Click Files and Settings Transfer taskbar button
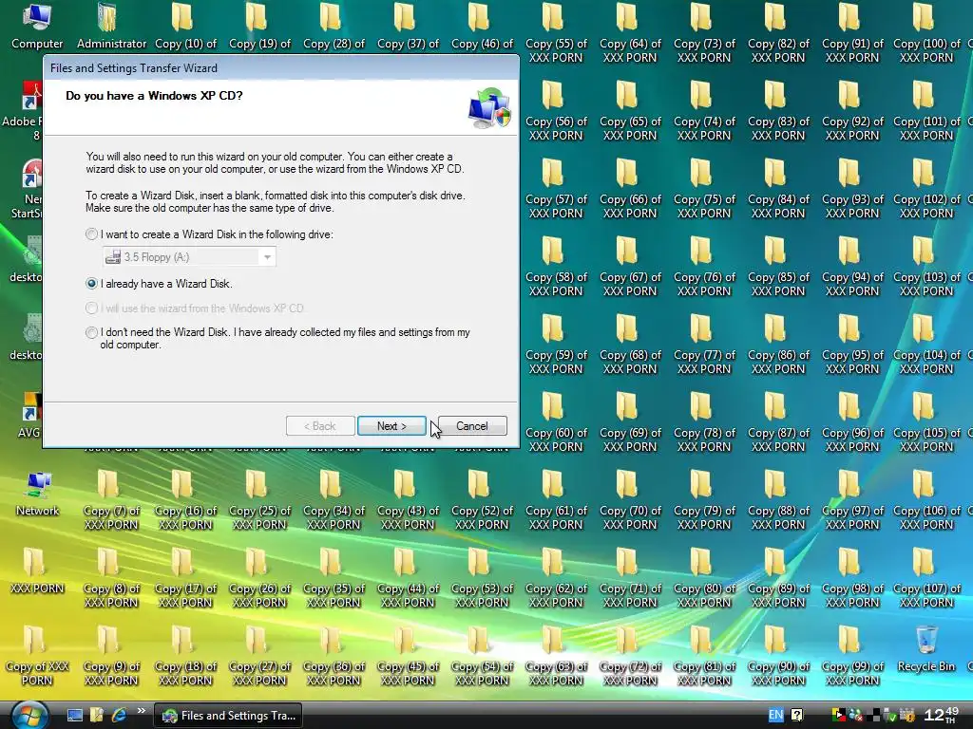Viewport: 973px width, 729px height. [228, 716]
